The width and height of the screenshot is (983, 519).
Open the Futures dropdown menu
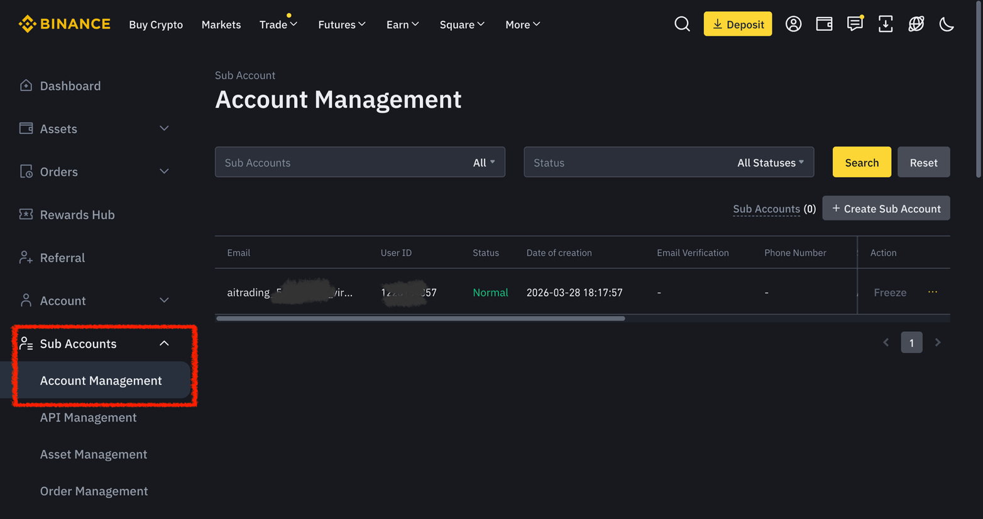(x=342, y=25)
